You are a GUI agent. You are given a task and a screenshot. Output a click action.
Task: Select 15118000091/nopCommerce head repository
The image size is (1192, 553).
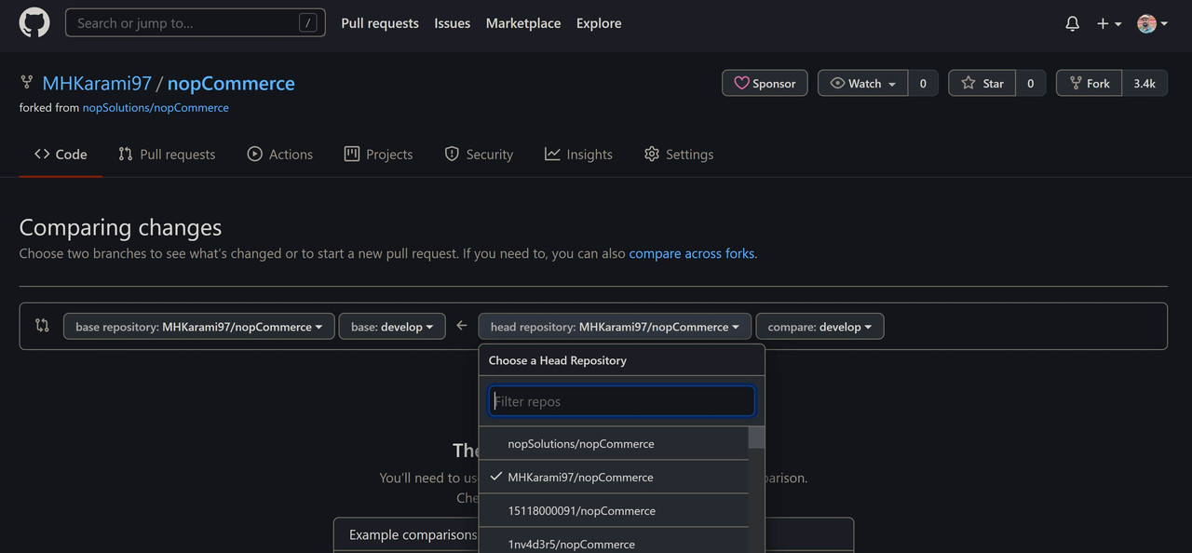[614, 510]
